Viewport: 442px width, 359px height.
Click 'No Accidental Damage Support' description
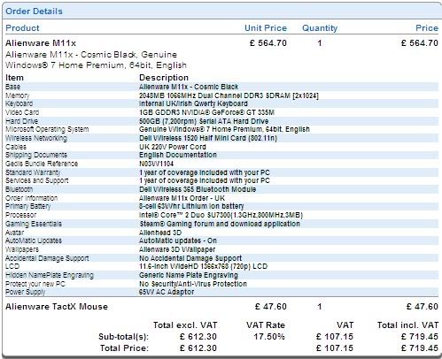(190, 258)
